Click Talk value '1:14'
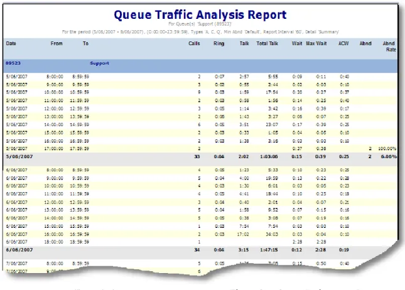This screenshot has width=405, height=290. (244, 109)
